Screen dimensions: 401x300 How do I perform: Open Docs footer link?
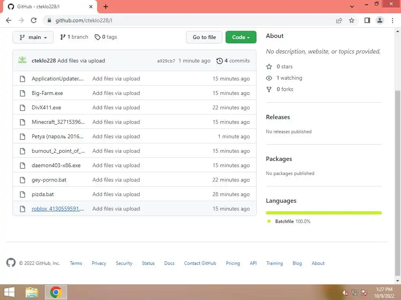click(169, 263)
